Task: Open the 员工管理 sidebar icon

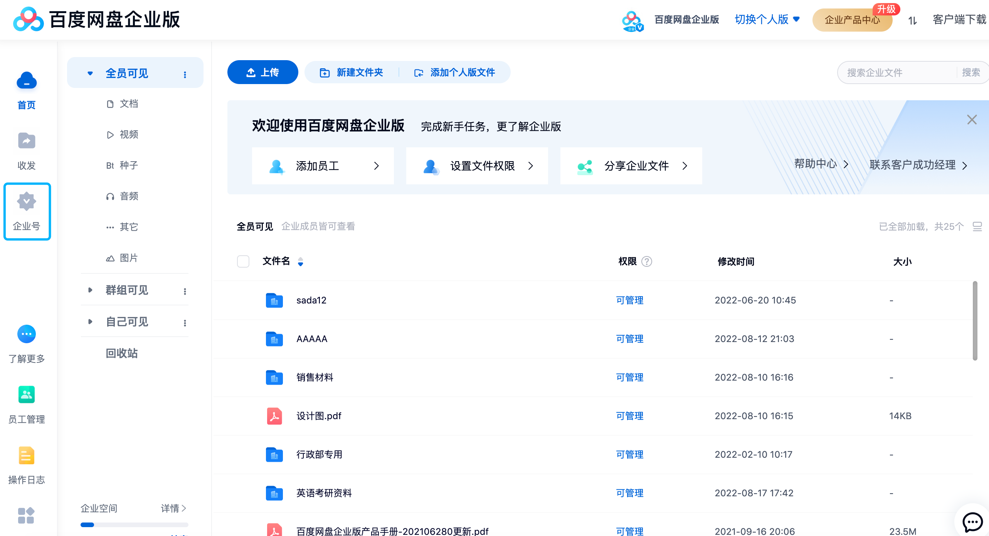Action: [x=27, y=394]
